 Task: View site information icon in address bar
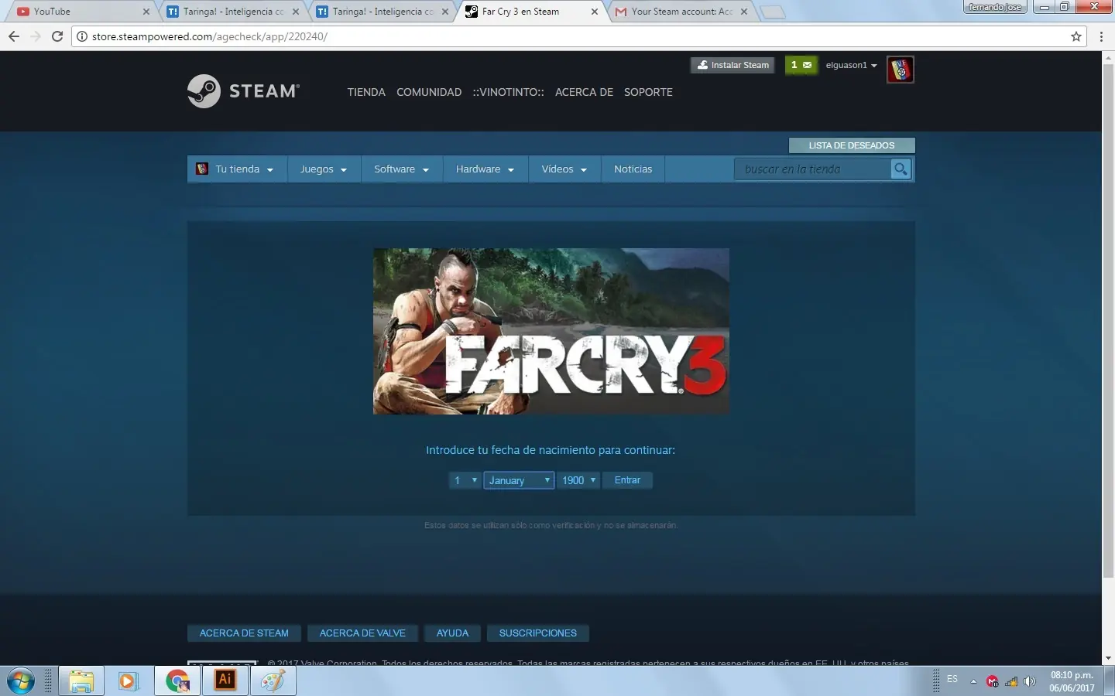point(82,36)
